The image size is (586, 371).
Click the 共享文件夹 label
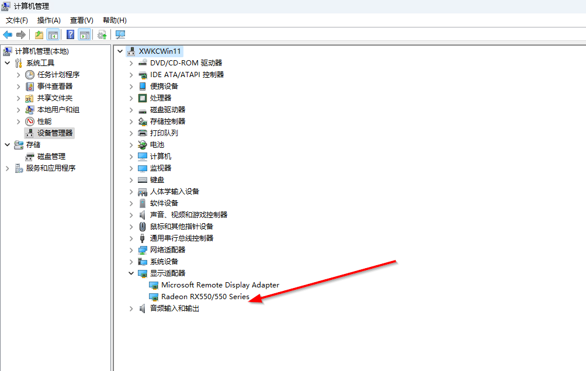(54, 98)
